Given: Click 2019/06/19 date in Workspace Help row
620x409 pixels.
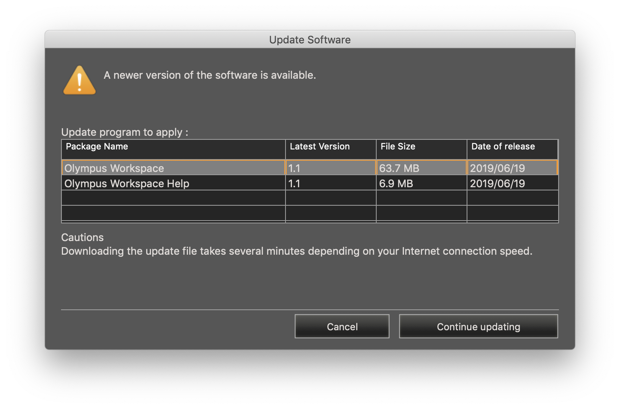Looking at the screenshot, I should pyautogui.click(x=512, y=183).
